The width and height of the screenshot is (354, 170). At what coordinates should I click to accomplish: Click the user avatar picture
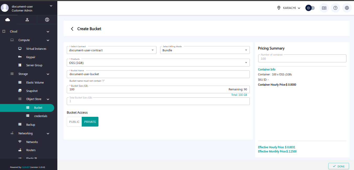(5, 8)
